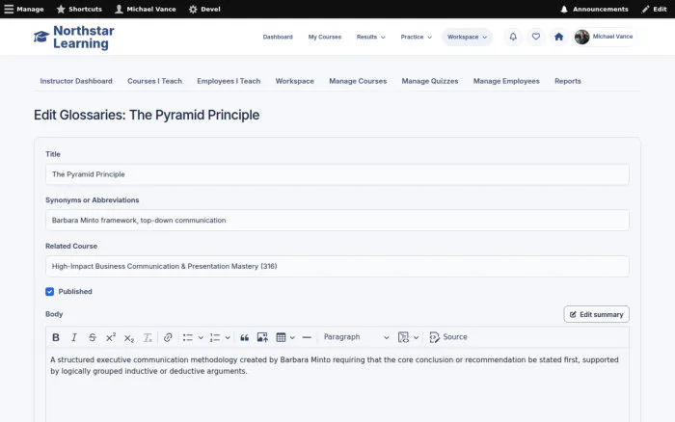Image resolution: width=675 pixels, height=422 pixels.
Task: Open the Instructor Dashboard tab
Action: click(x=76, y=81)
